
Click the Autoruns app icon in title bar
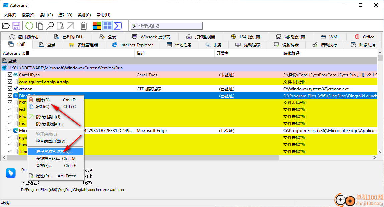click(5, 5)
